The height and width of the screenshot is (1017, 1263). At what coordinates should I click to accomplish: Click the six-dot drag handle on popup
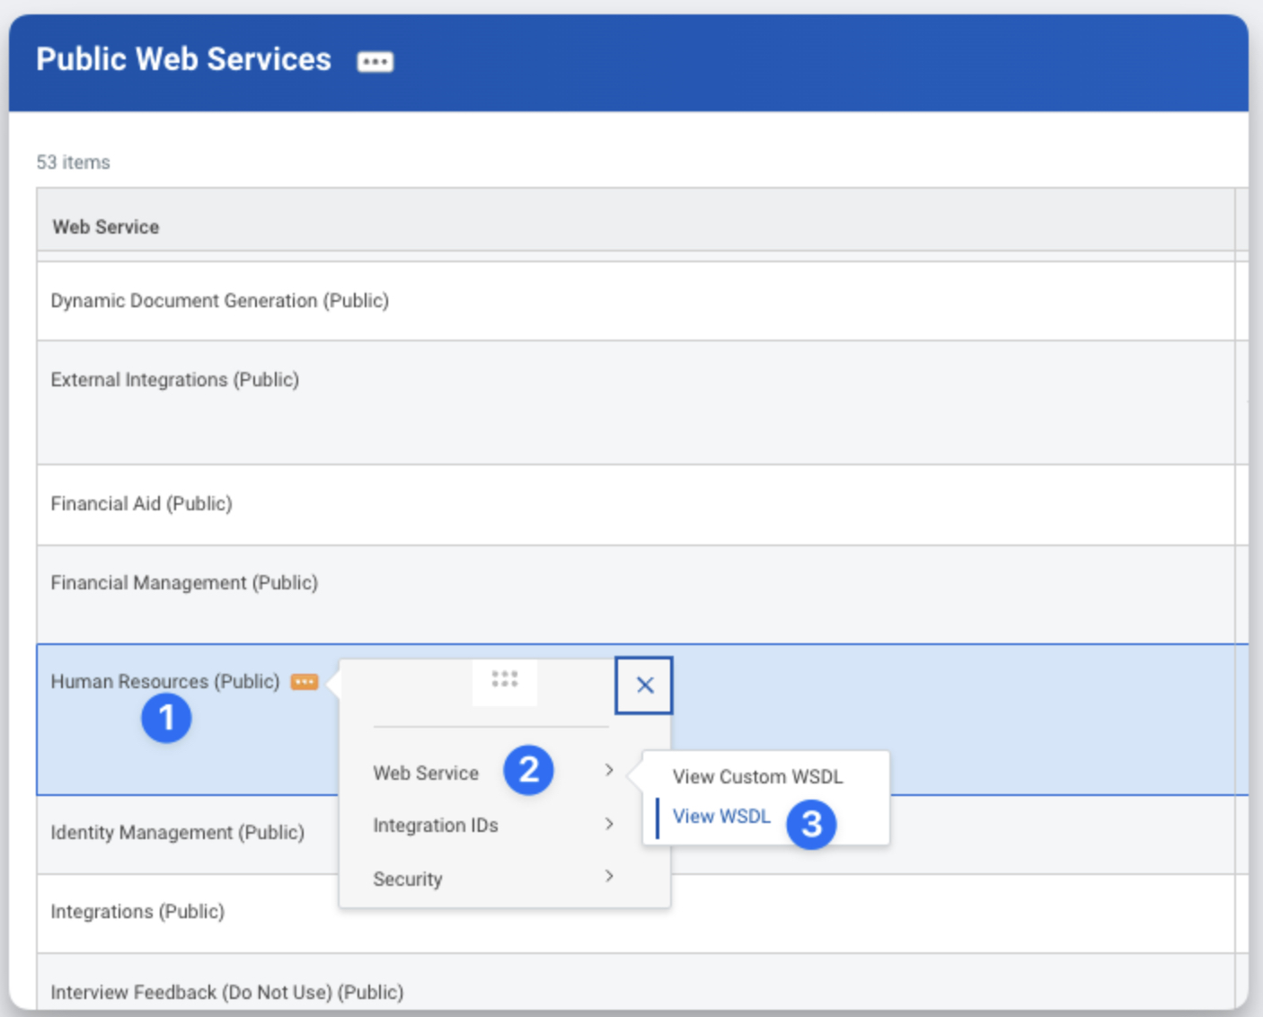[x=505, y=679]
